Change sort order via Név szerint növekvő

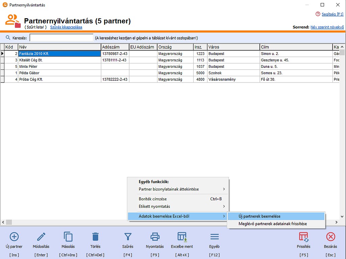[327, 27]
